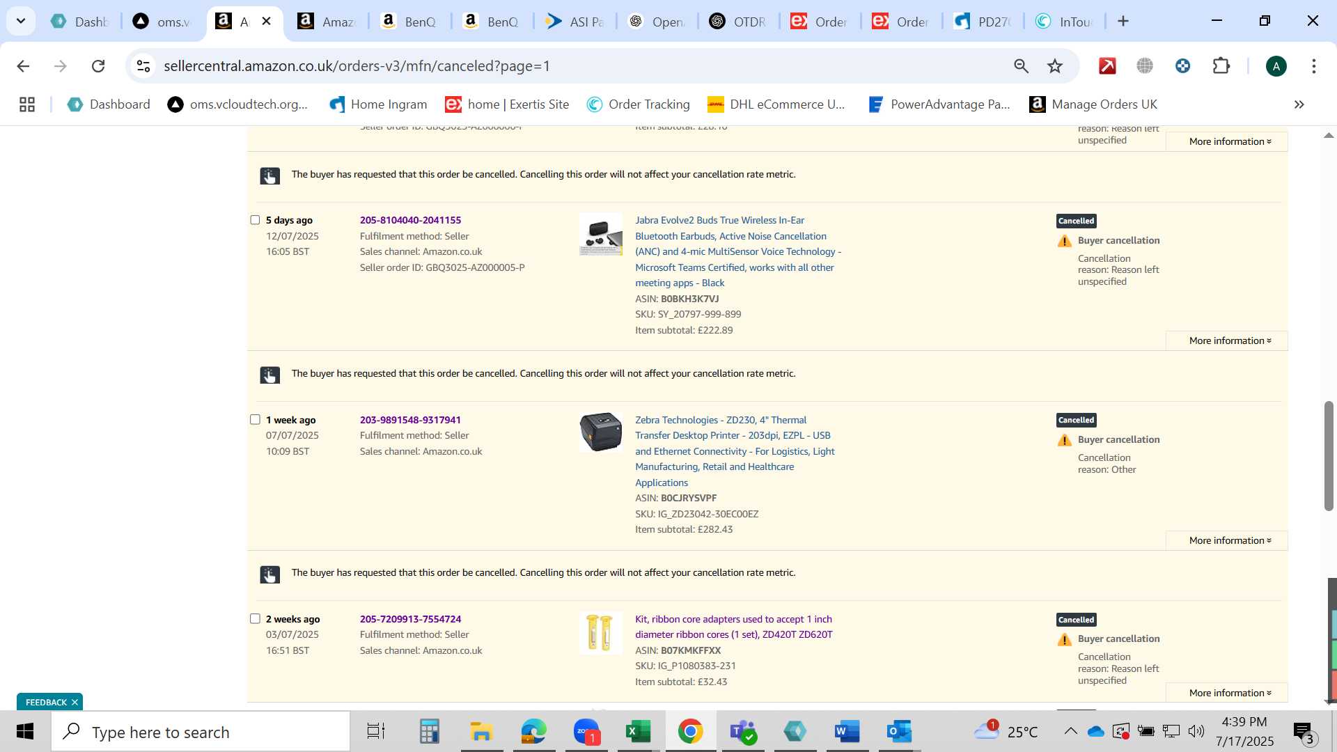The height and width of the screenshot is (752, 1337).
Task: Open Outlook from the taskbar
Action: pyautogui.click(x=900, y=732)
